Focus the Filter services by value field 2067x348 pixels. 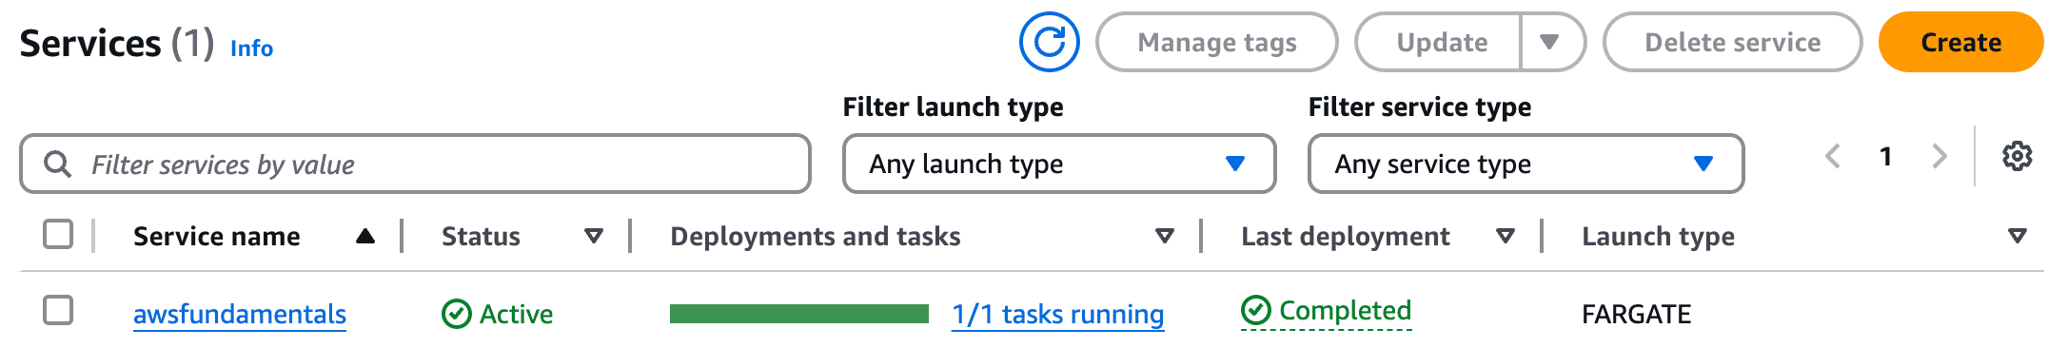(x=415, y=164)
